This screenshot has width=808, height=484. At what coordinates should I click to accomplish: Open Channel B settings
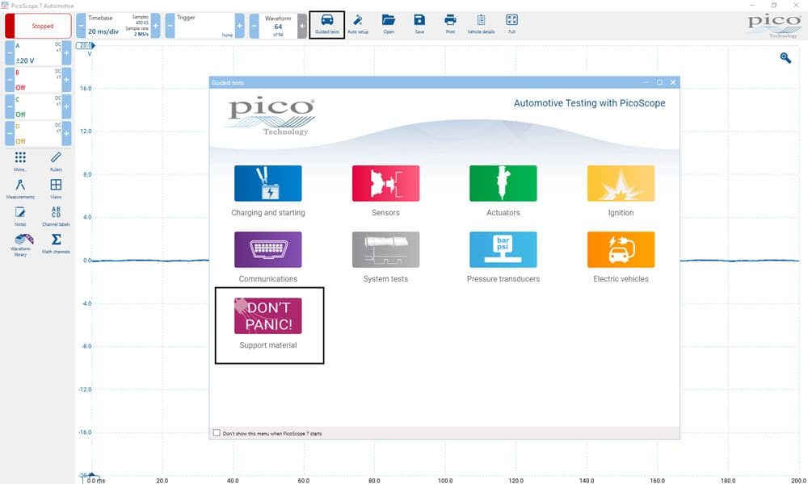click(x=38, y=80)
